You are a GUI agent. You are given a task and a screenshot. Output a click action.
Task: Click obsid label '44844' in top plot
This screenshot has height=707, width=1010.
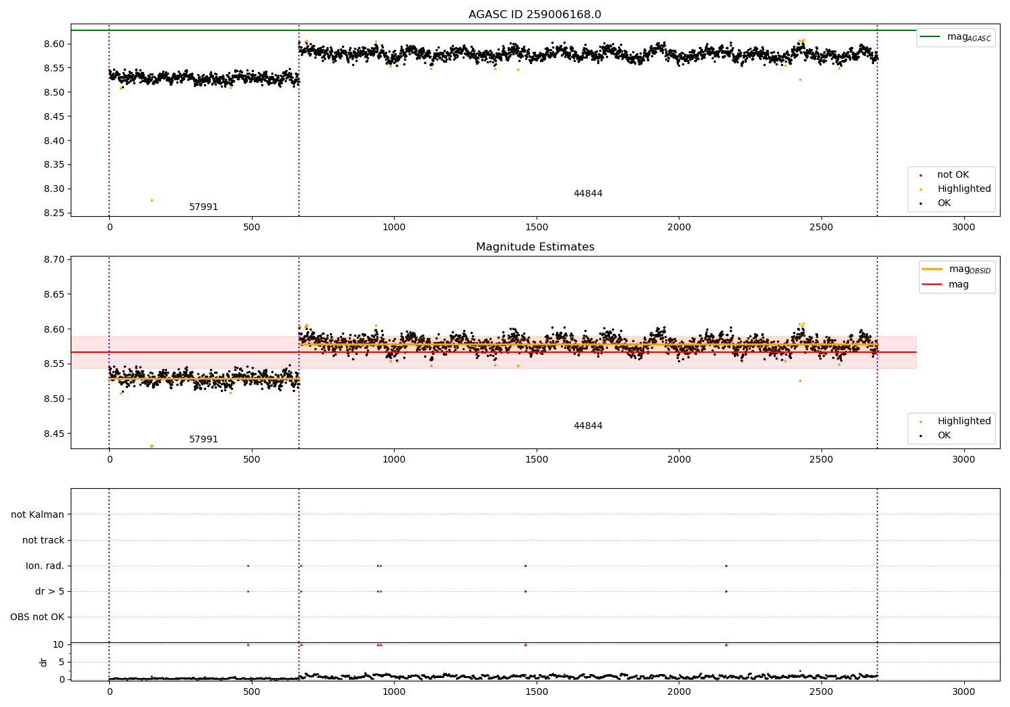tap(588, 194)
